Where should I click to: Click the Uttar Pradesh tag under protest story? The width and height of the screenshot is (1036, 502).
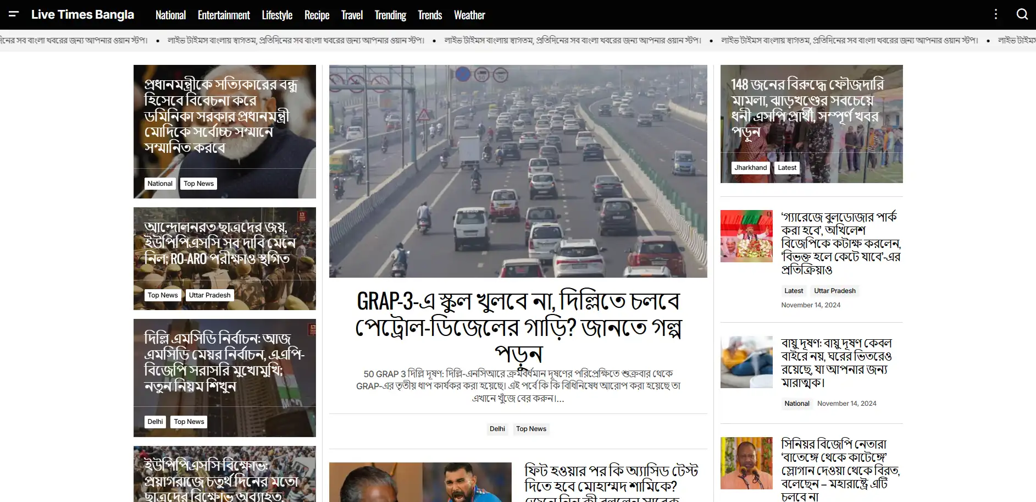point(209,295)
